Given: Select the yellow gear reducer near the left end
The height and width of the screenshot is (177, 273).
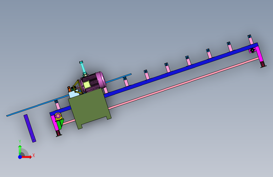Looking at the screenshot, I should pyautogui.click(x=58, y=117).
